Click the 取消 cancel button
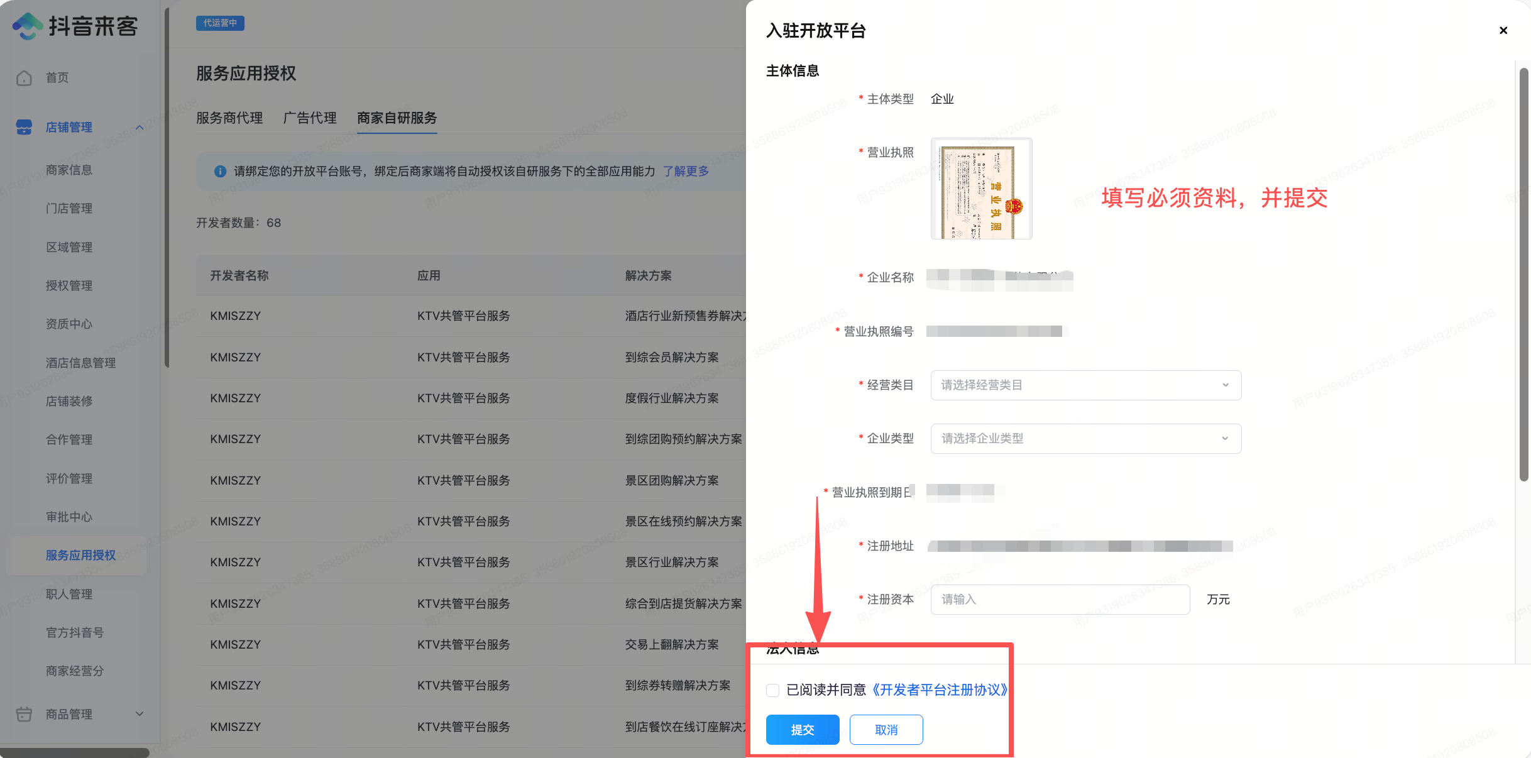This screenshot has height=758, width=1531. [886, 730]
